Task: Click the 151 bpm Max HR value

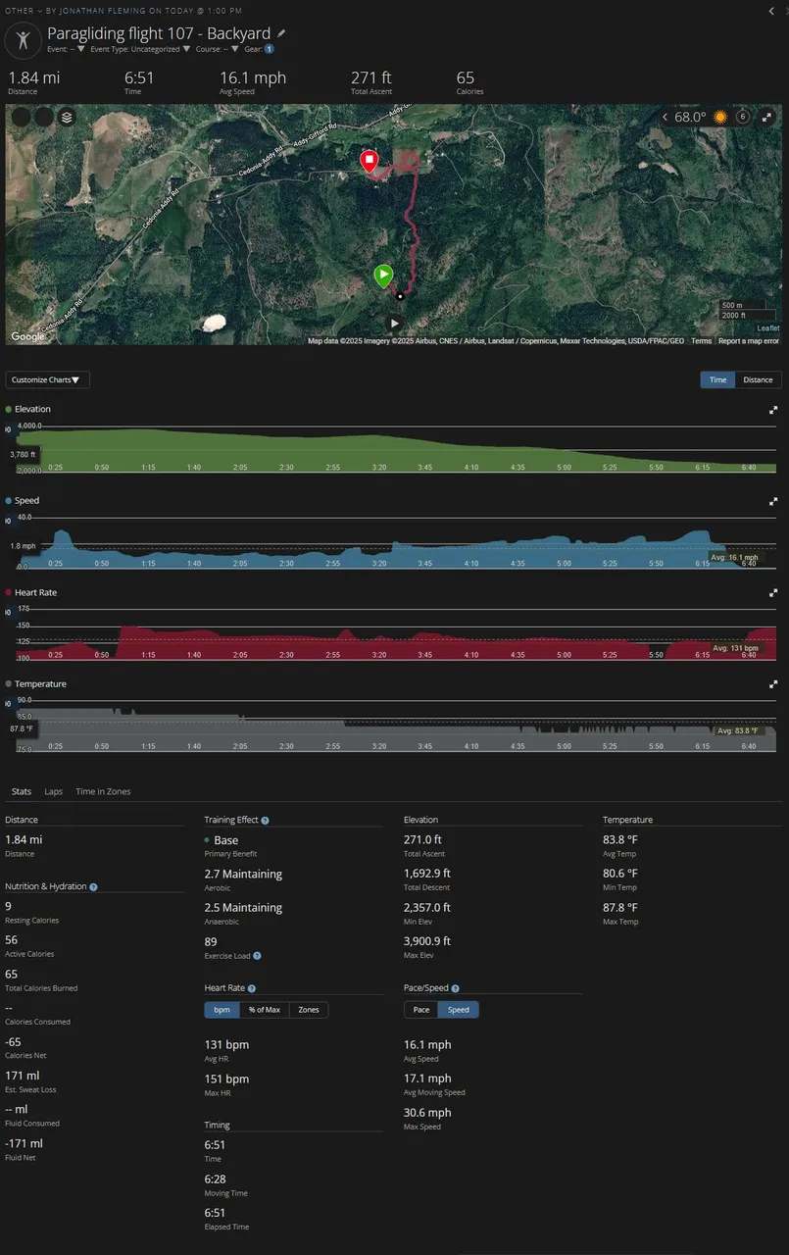Action: (x=226, y=1079)
